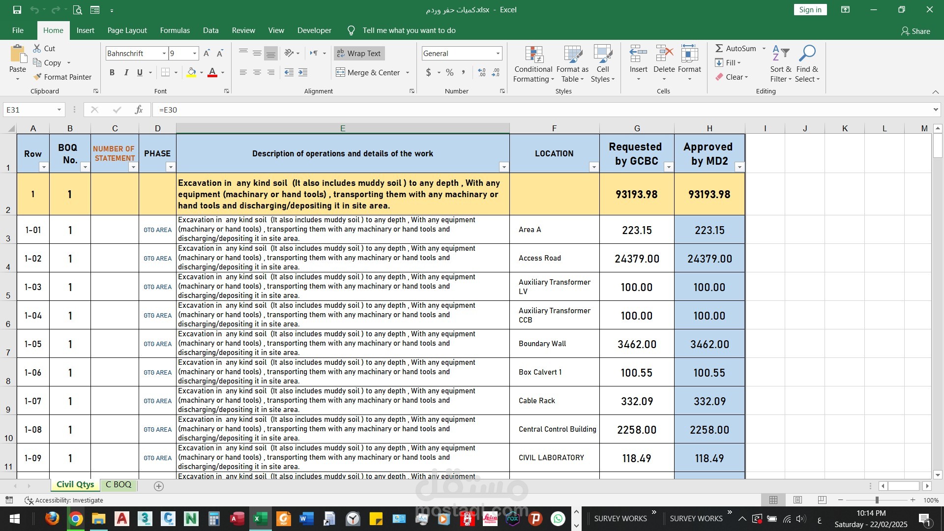This screenshot has height=531, width=944.
Task: Click the Decrease Indent icon
Action: (289, 72)
